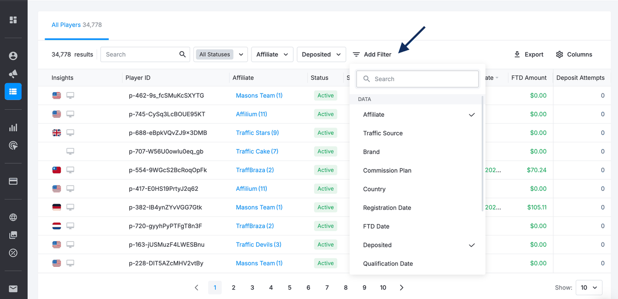Viewport: 618px width, 299px height.
Task: Open the dashboard grid icon in sidebar
Action: click(13, 20)
